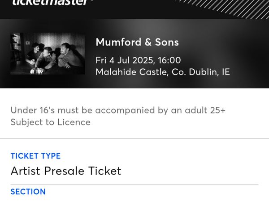Open the Mumford & Sons band photo
269x201 pixels.
coord(48,54)
